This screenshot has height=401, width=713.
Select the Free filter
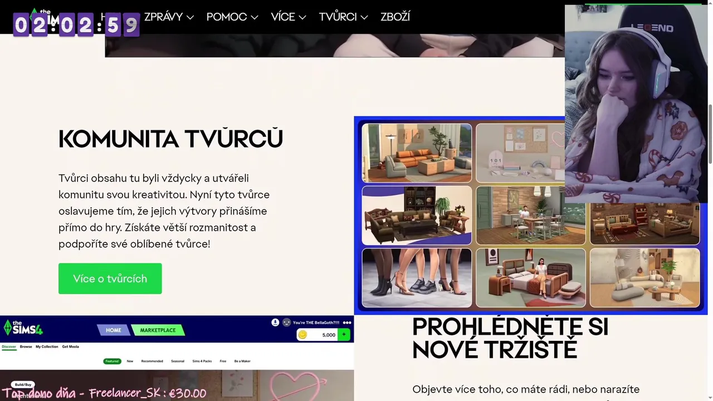tap(223, 361)
